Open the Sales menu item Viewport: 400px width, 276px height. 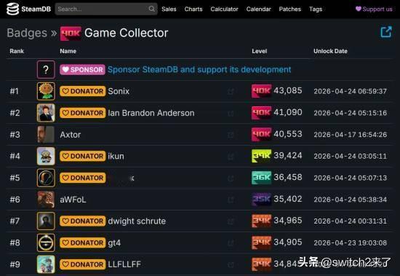click(x=169, y=9)
